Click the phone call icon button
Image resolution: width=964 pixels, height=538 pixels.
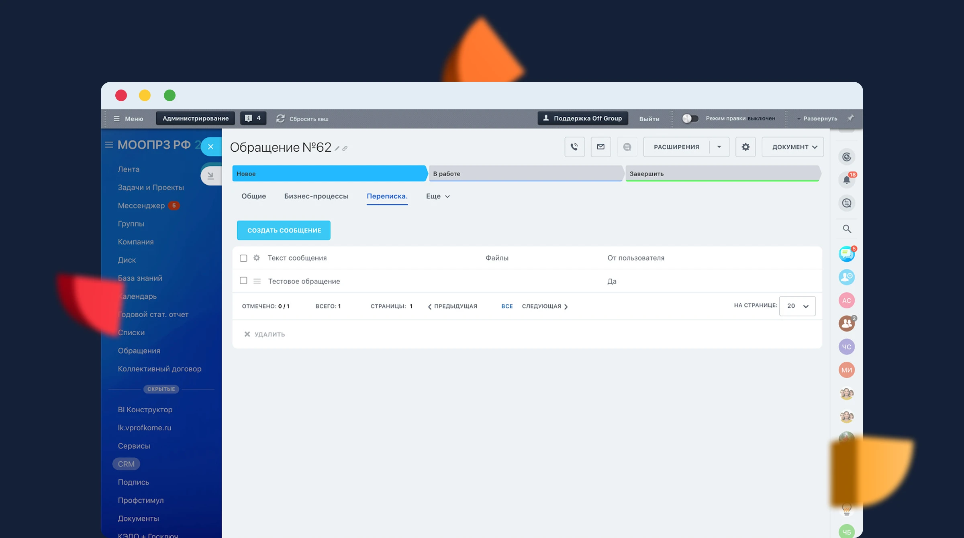click(x=574, y=147)
